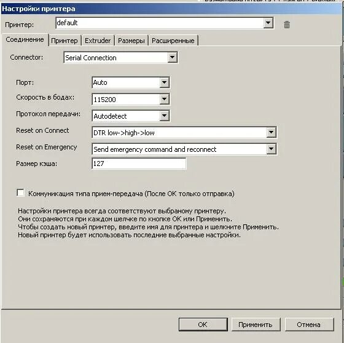Viewport: 344px width, 343px height.
Task: Click the Размер кэша label
Action: (36, 164)
